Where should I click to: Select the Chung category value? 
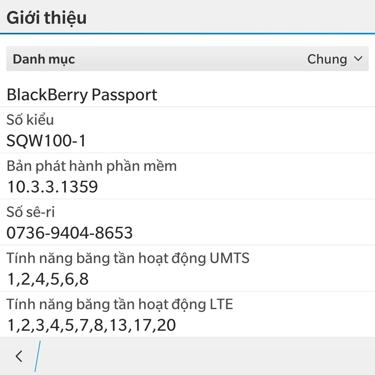(327, 59)
